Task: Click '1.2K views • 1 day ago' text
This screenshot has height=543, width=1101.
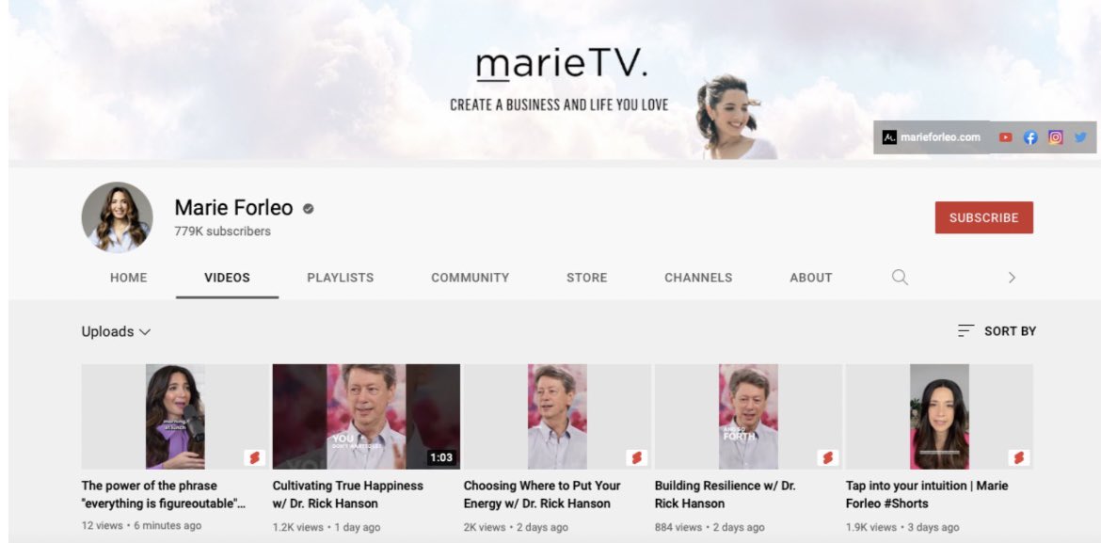Action: (x=327, y=527)
